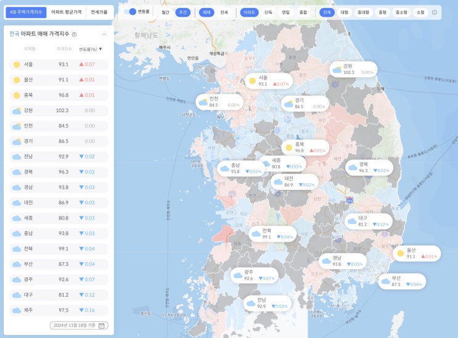Toggle the 변동률 switch
458x338 pixels.
coord(129,12)
